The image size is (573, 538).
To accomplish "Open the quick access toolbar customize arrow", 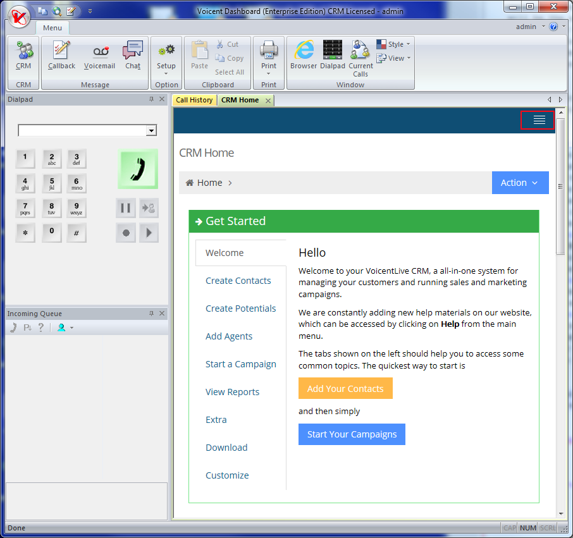I will point(90,11).
